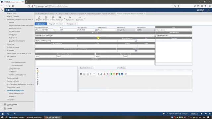Open the calendar next to the registration date

pyautogui.click(x=96, y=30)
